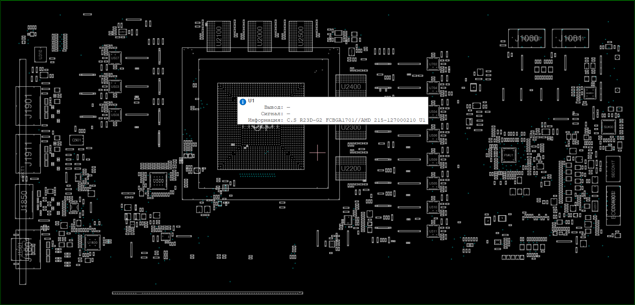Click the U310 component
The image size is (635, 305).
tap(40, 54)
